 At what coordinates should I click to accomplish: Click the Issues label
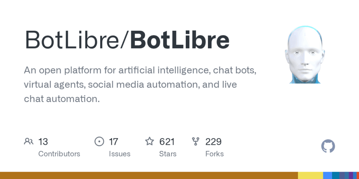[x=120, y=154]
